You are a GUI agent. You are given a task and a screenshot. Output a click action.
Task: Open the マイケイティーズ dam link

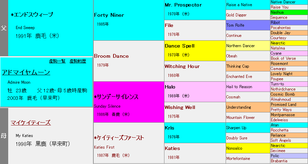tap(30, 123)
